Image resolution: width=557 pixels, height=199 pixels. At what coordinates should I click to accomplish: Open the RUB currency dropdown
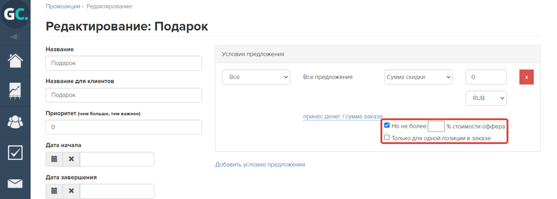[x=486, y=98]
